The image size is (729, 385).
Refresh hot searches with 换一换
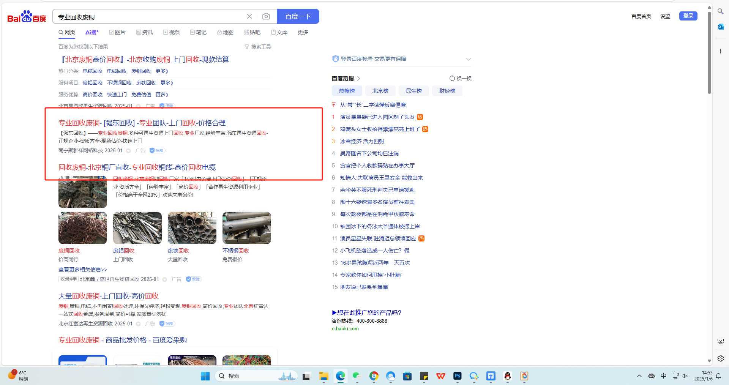(460, 78)
